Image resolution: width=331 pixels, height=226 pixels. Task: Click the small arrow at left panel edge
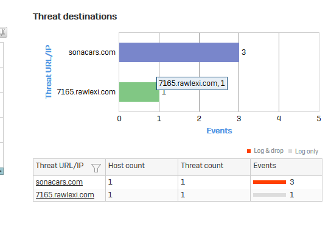tap(1, 171)
